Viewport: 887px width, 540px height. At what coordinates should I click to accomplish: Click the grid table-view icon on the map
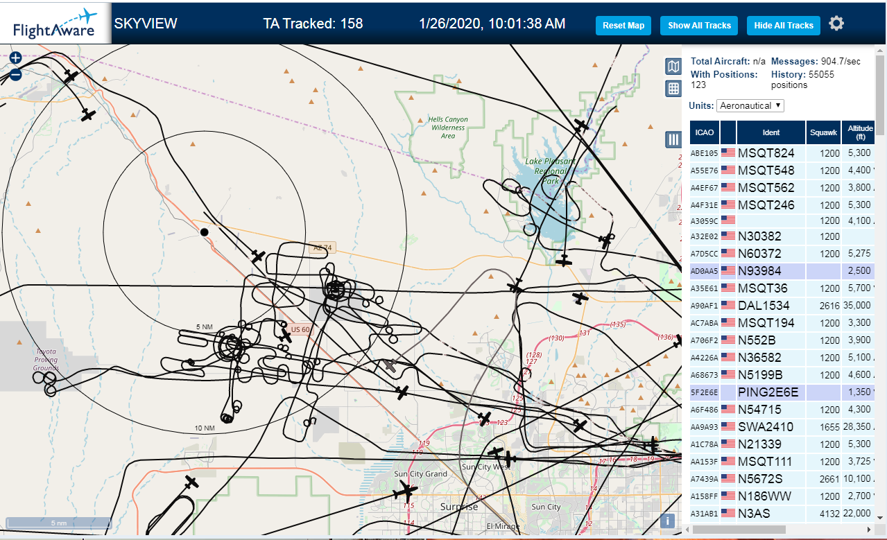pos(673,89)
